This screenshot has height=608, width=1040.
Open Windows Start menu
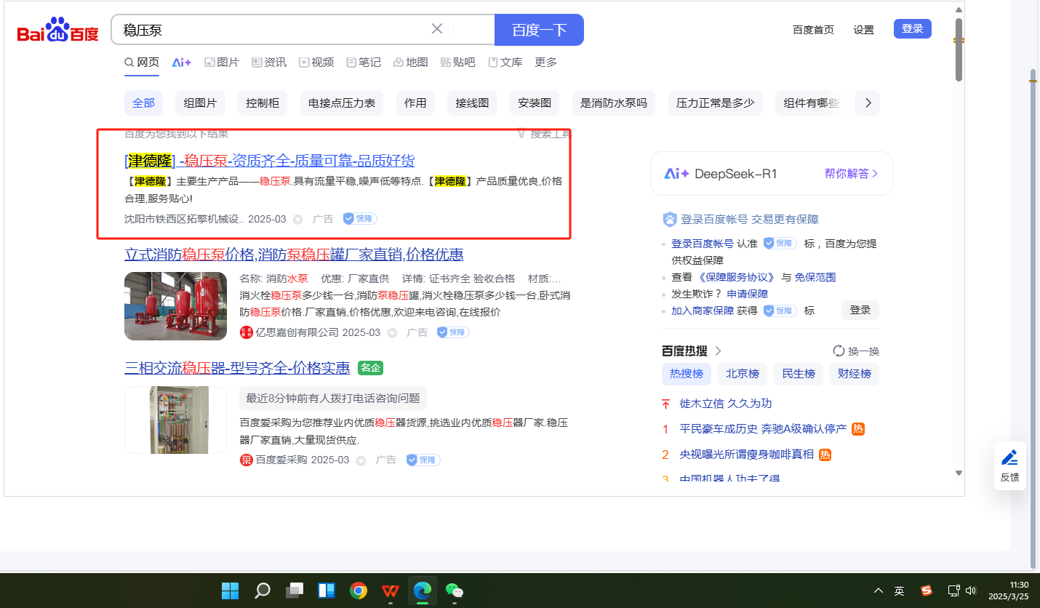tap(231, 591)
